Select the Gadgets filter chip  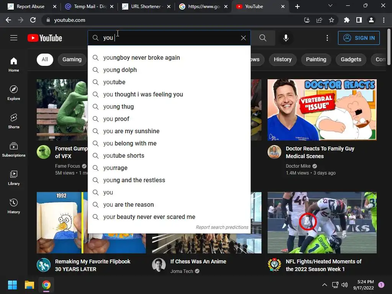(x=351, y=59)
